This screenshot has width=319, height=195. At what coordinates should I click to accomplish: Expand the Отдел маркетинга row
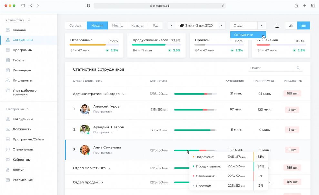tap(109, 168)
